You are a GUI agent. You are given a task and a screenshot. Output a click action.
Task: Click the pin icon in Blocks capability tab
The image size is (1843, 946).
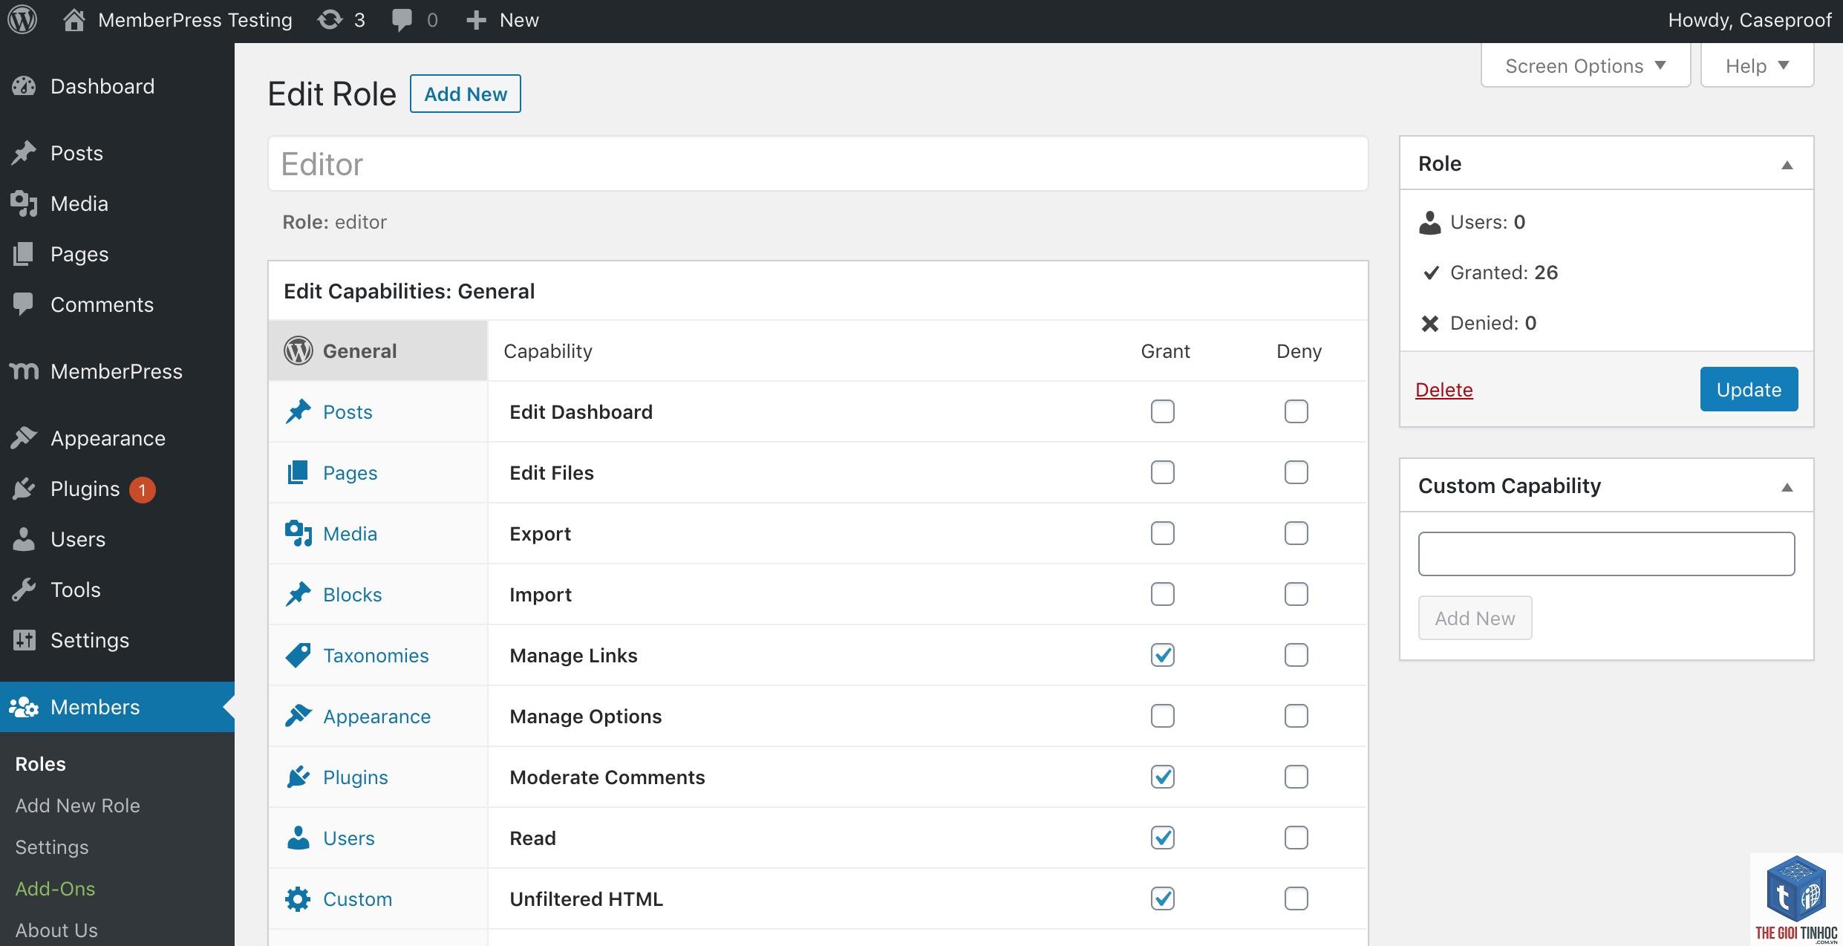tap(299, 594)
